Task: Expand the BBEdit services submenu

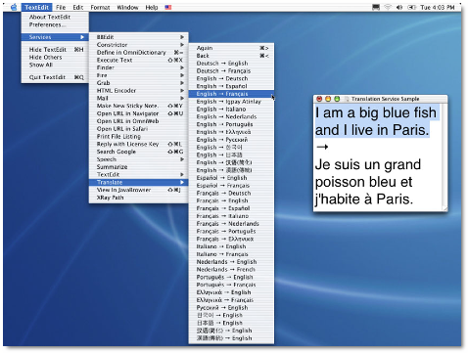Action: [x=138, y=37]
